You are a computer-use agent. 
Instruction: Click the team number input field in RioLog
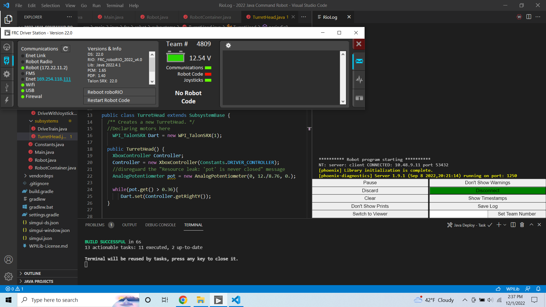[x=458, y=214]
